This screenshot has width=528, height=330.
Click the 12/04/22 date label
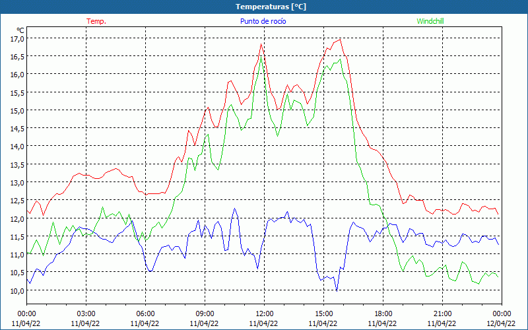(501, 323)
